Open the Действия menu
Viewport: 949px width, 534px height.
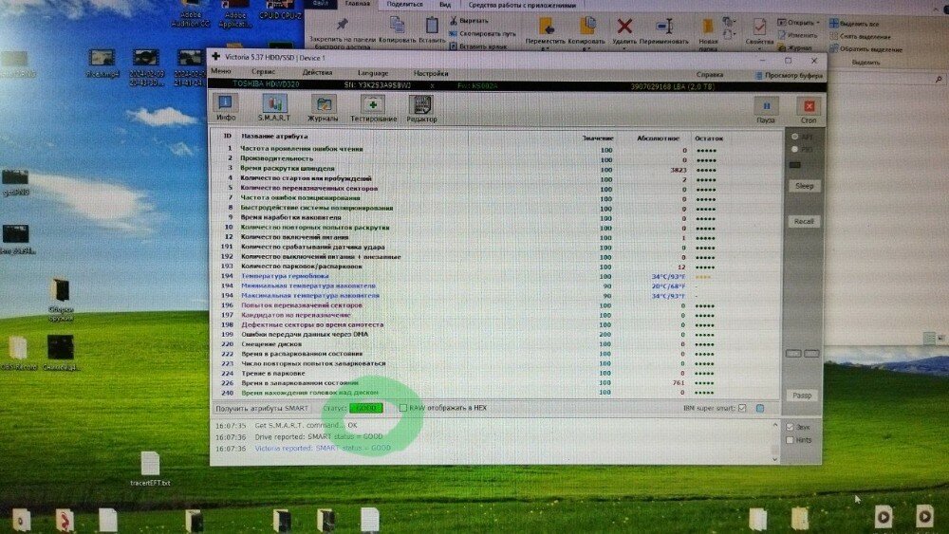point(317,73)
